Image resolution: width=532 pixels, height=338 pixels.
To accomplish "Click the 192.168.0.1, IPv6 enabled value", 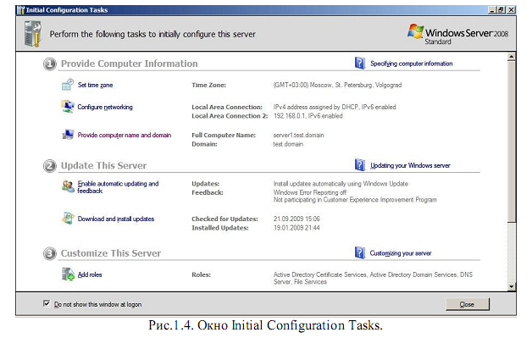I will click(308, 116).
